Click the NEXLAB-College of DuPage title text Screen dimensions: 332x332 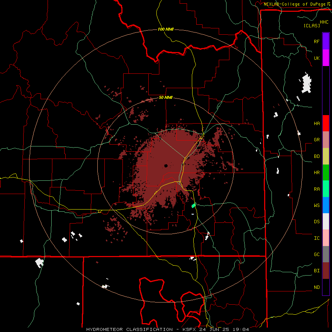(x=295, y=4)
